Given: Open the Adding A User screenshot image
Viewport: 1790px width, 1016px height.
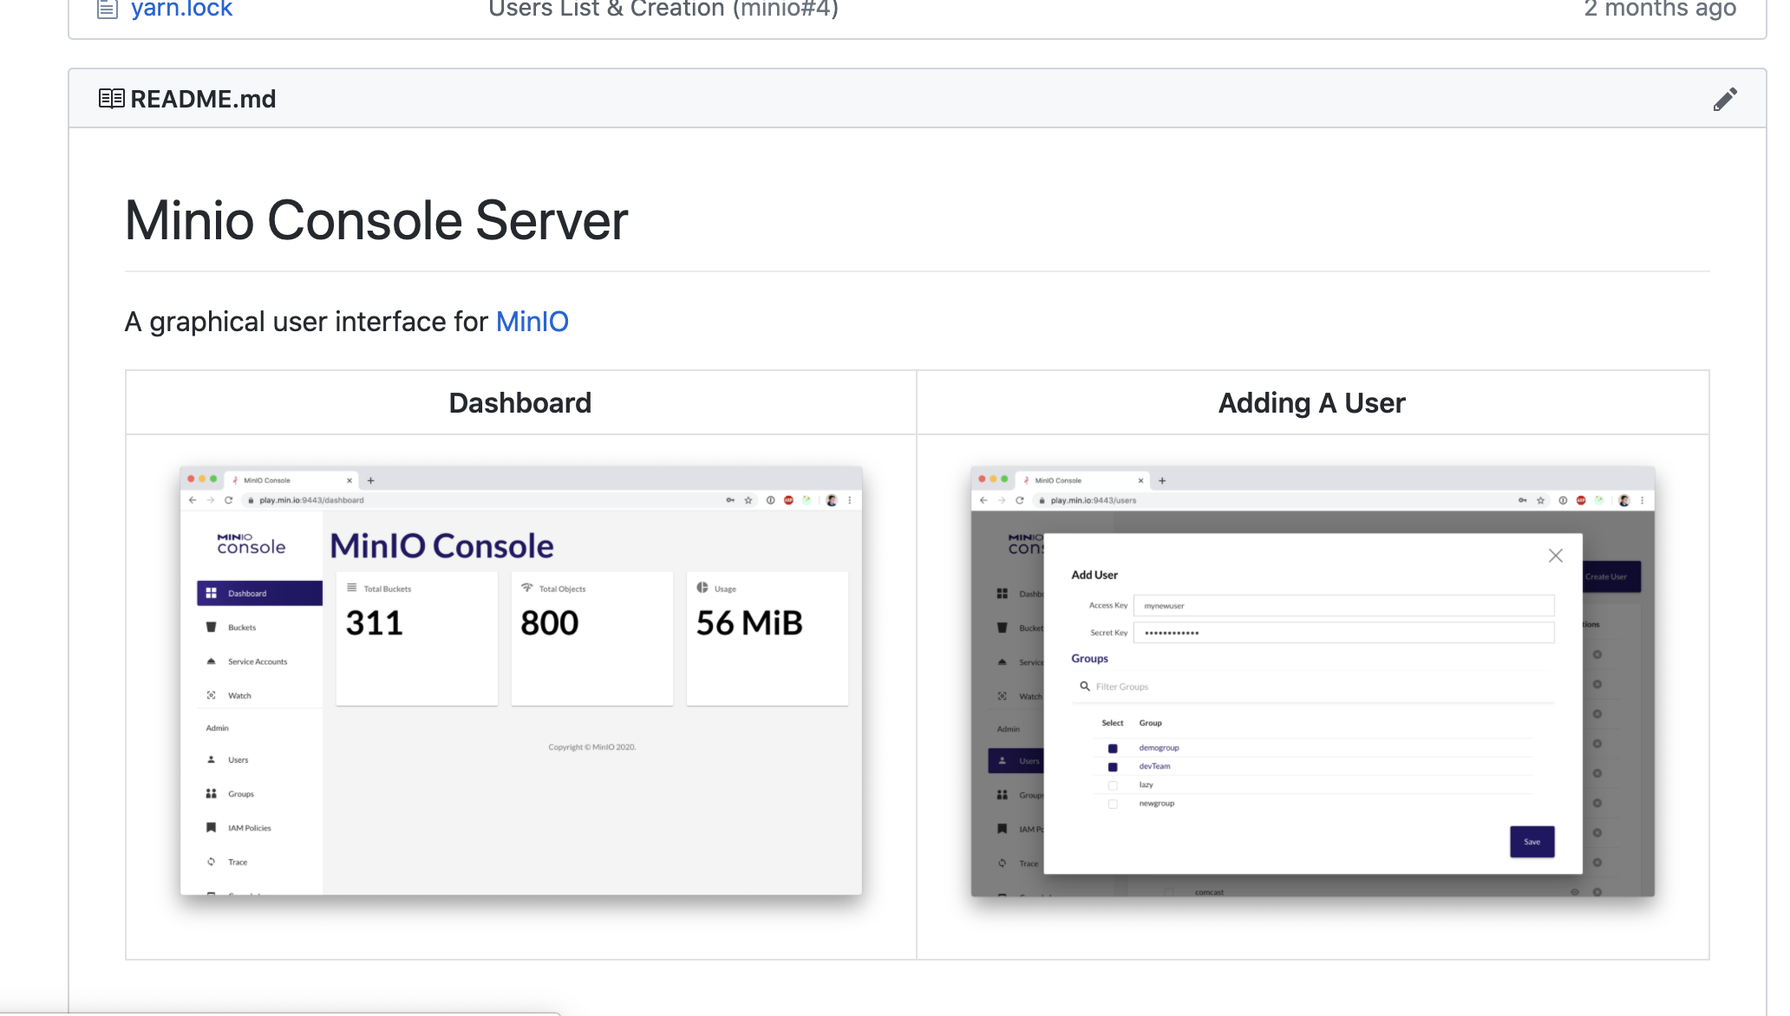Looking at the screenshot, I should (x=1312, y=681).
